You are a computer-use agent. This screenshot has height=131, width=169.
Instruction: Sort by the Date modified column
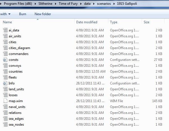tap(87, 22)
